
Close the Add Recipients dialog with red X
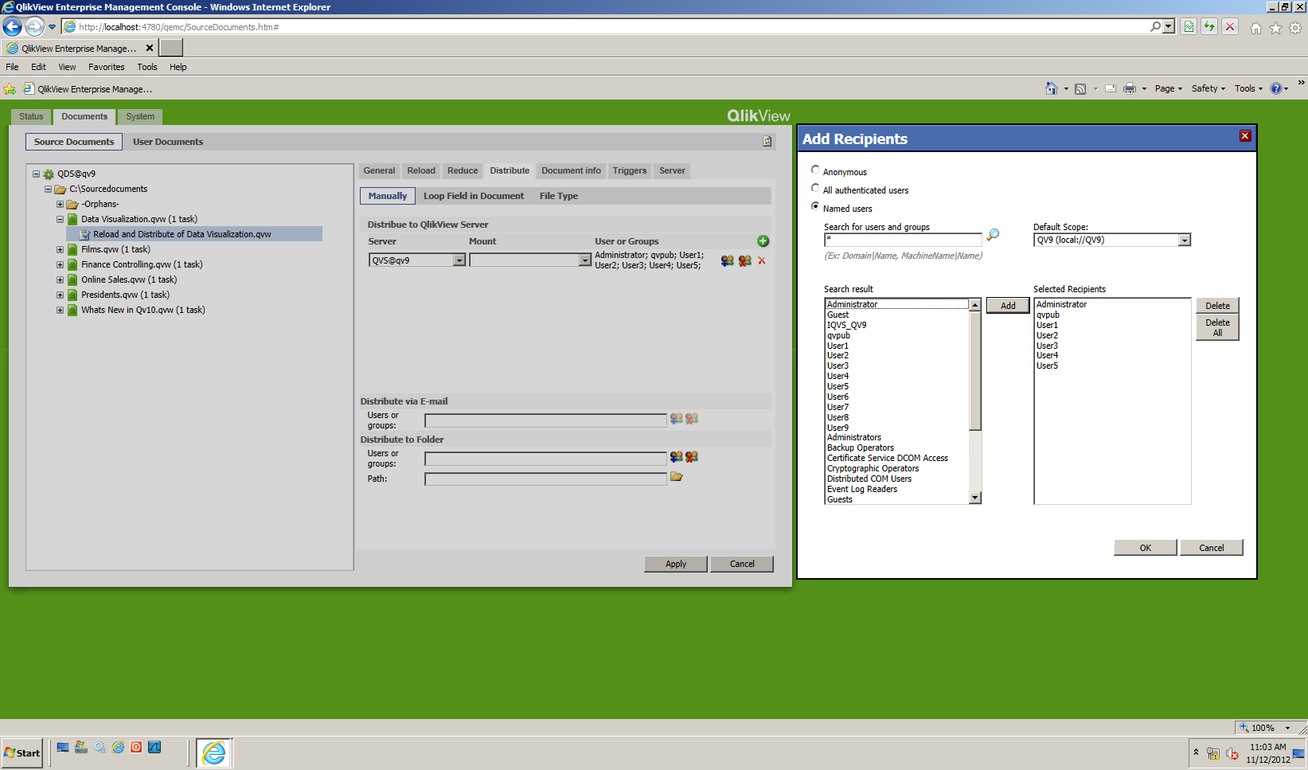coord(1245,136)
